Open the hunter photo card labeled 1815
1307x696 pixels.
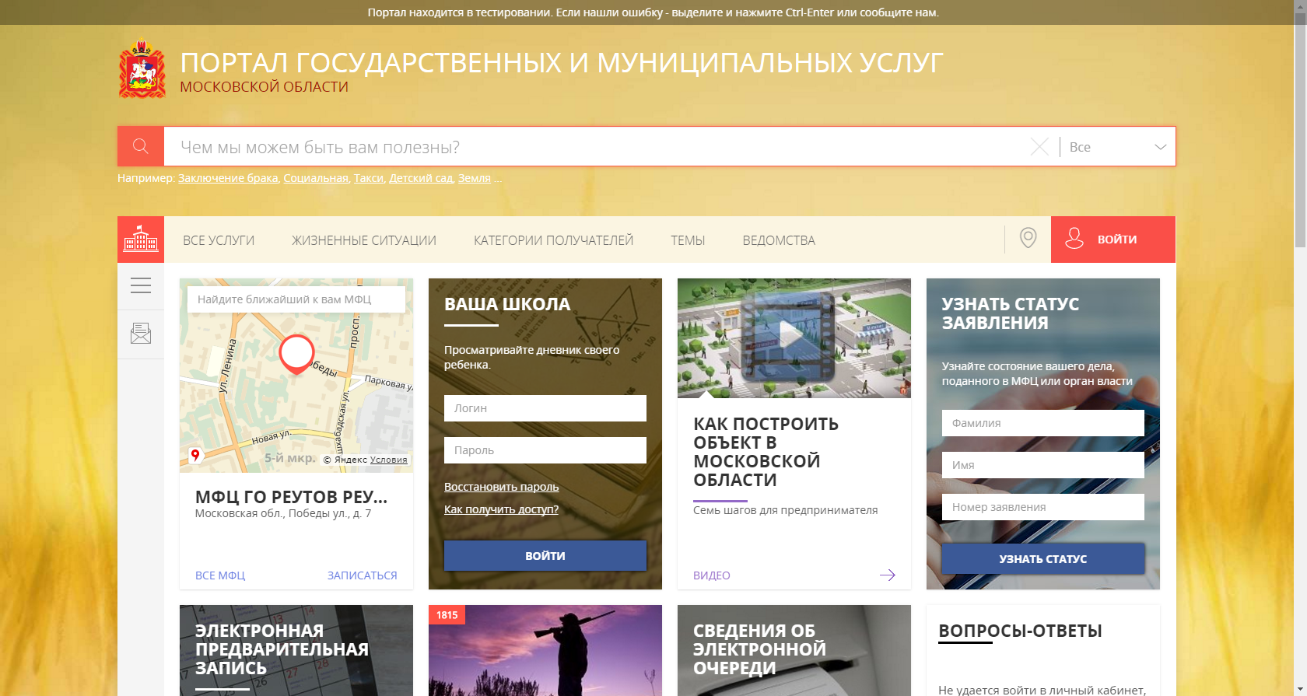click(545, 650)
